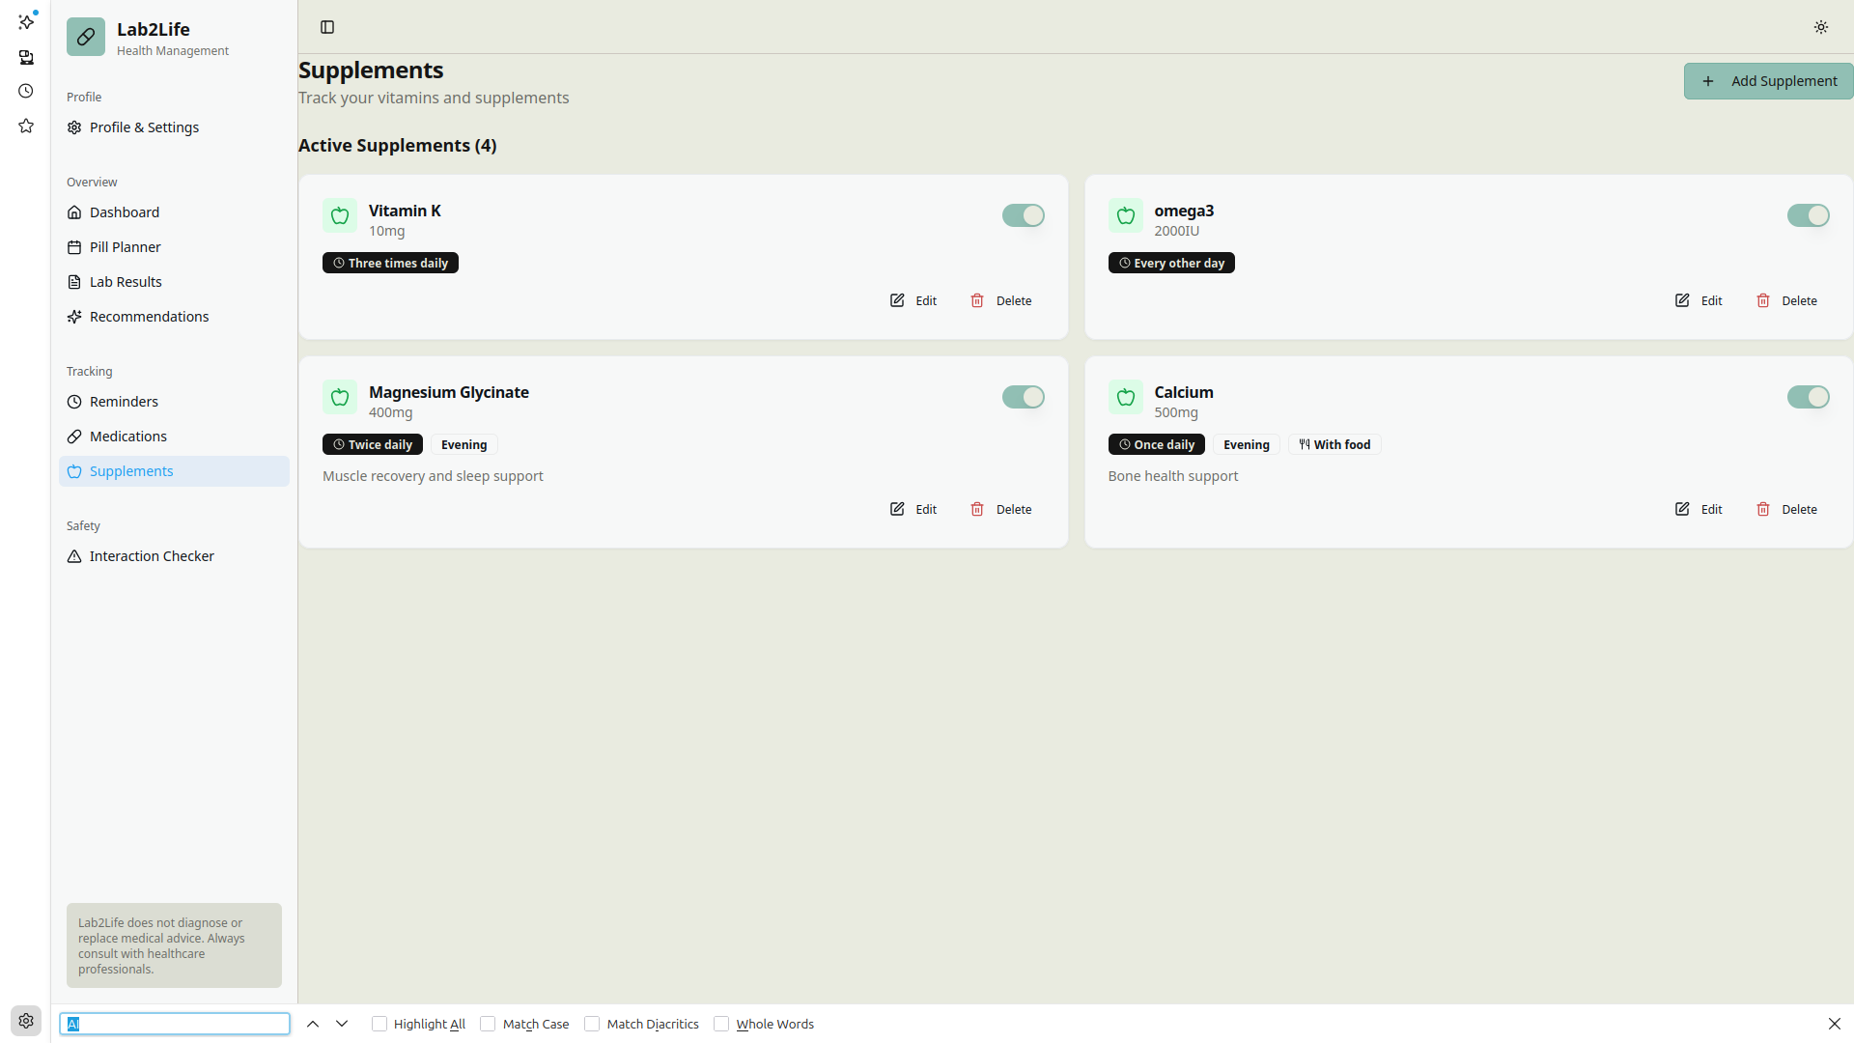Open the history clock icon in left strip
The height and width of the screenshot is (1043, 1854).
tap(26, 91)
